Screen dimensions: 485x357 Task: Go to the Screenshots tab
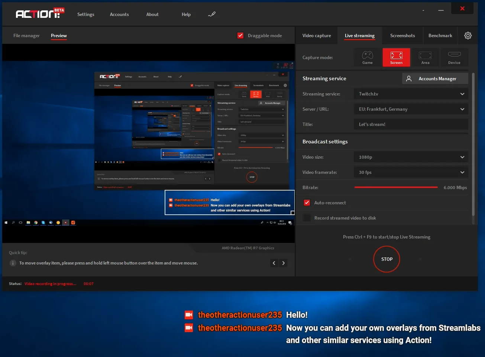[x=402, y=36]
